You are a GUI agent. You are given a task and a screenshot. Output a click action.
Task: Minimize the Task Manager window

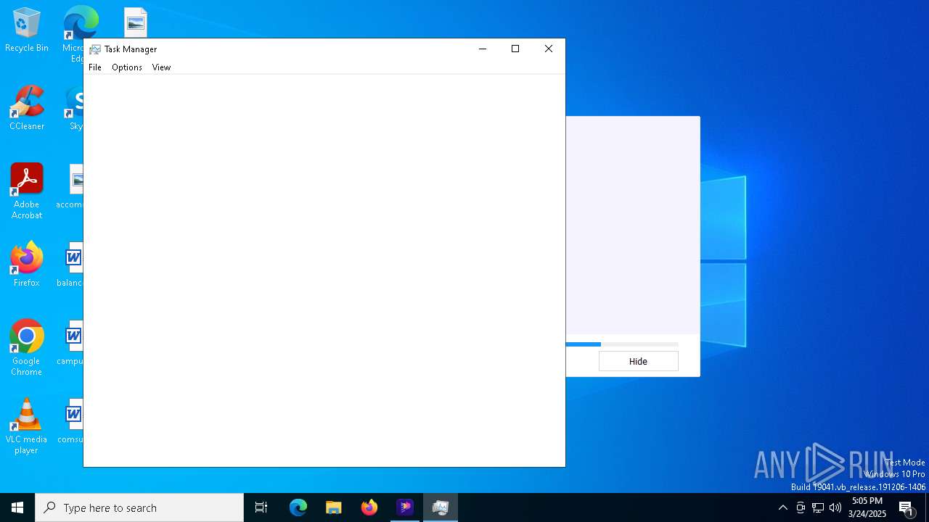pyautogui.click(x=482, y=49)
